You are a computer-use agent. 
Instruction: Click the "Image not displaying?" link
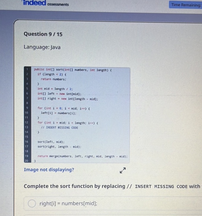point(49,170)
